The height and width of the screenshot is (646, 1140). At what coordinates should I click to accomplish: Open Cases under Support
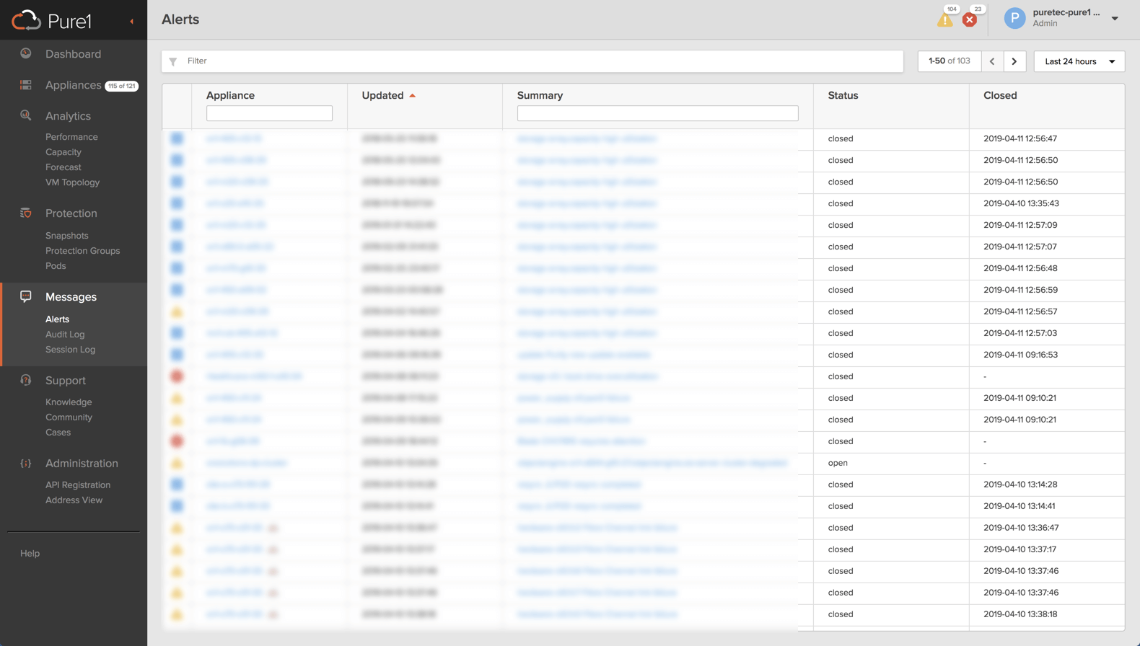[x=58, y=433]
